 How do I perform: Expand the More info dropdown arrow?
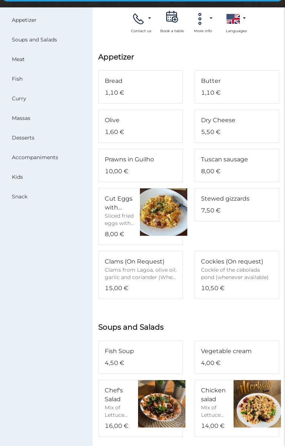coord(211,19)
